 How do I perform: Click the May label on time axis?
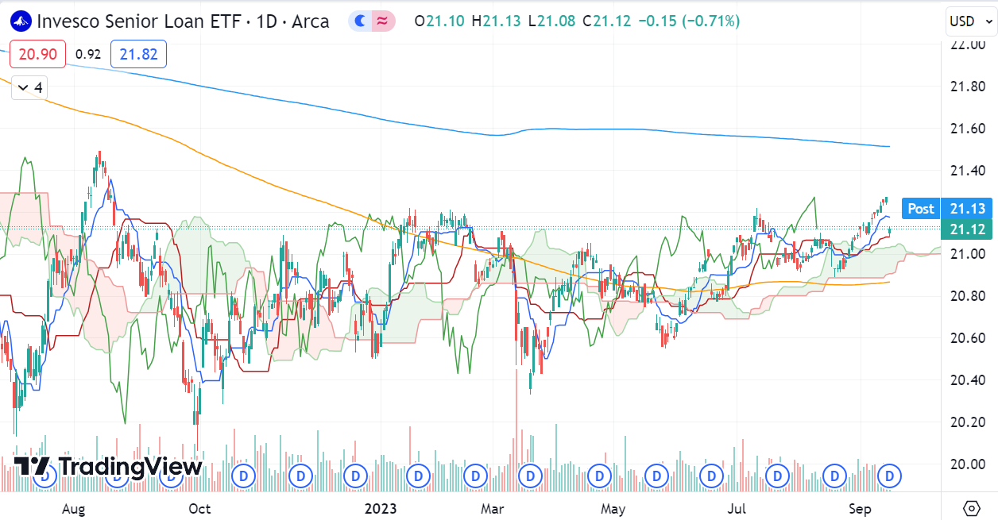[x=613, y=508]
